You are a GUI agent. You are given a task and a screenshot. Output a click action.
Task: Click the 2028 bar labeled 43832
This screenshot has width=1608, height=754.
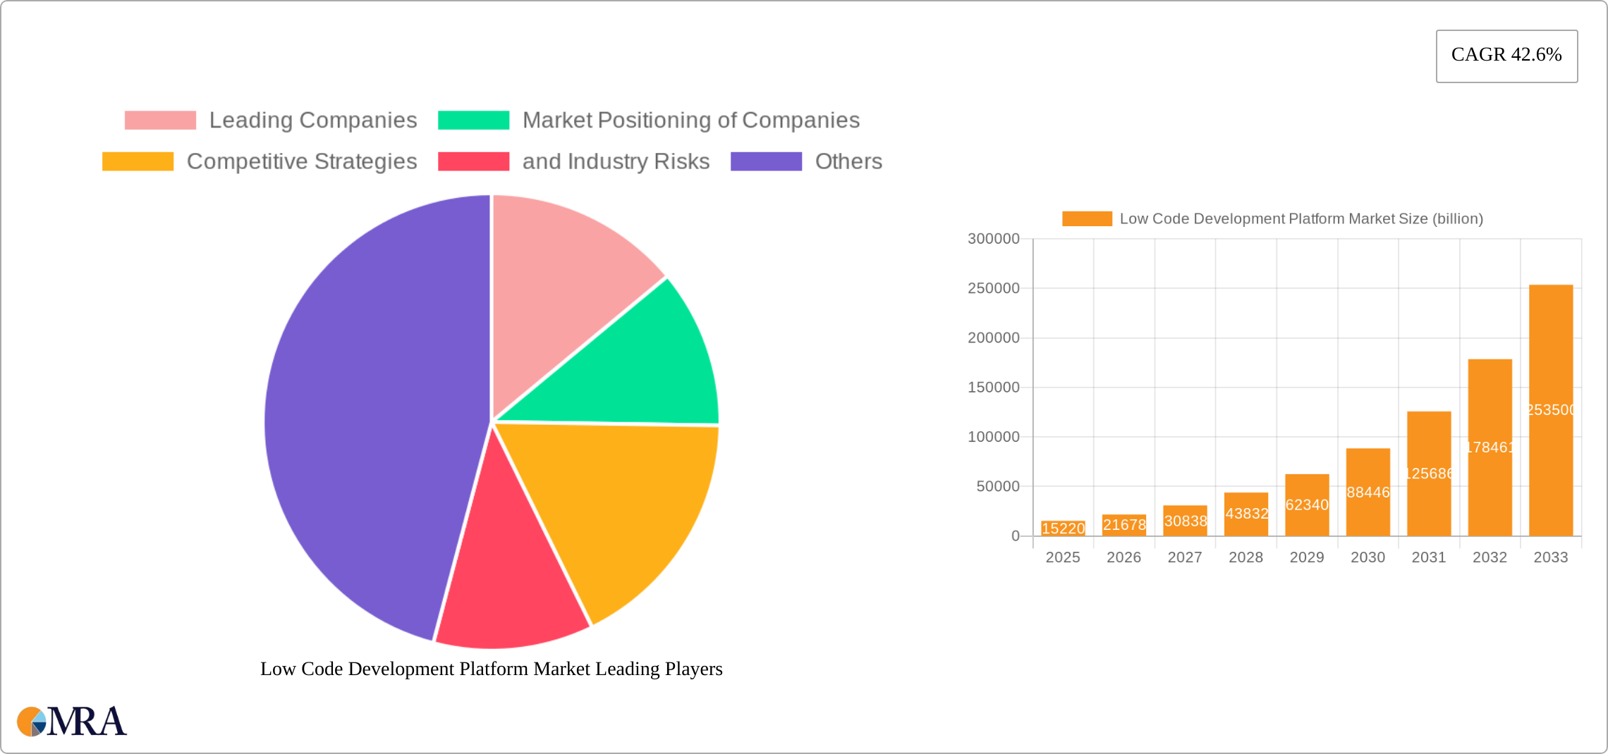pos(1246,514)
